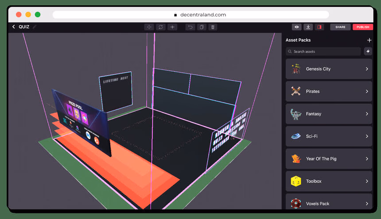Click the Fantasy creature thumbnail icon

[295, 114]
